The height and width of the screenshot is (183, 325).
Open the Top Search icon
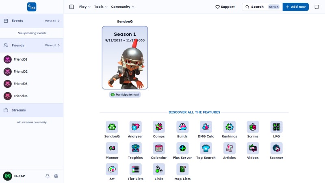point(206,148)
